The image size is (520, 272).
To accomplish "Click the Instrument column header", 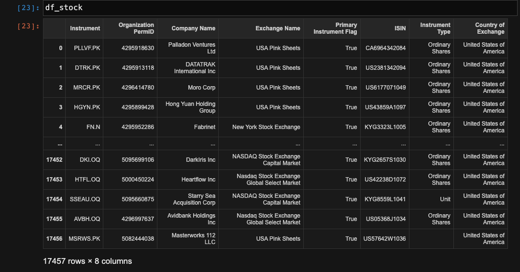I will click(x=85, y=28).
